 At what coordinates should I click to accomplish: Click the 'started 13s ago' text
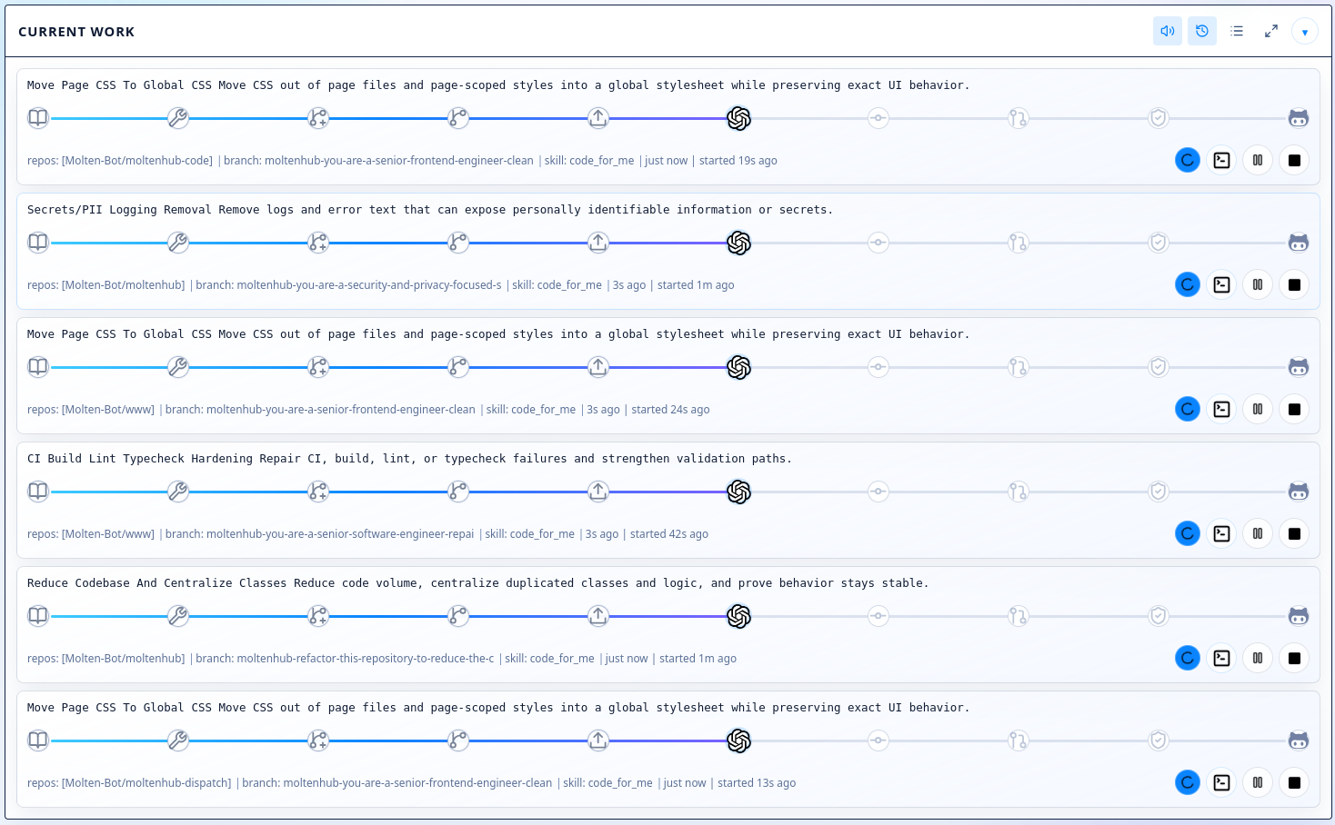tap(757, 783)
